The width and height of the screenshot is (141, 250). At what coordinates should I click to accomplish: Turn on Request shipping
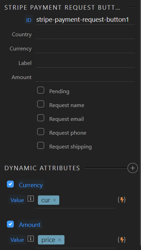coord(41,145)
